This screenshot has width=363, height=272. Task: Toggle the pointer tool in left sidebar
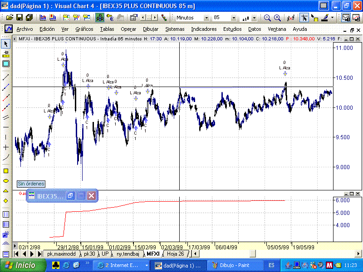coord(6,44)
